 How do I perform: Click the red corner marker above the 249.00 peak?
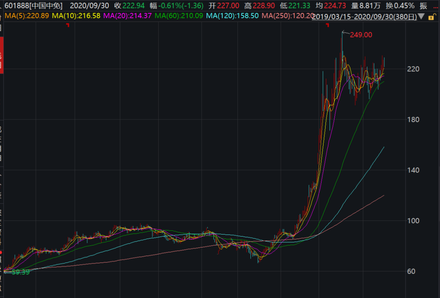[328, 25]
